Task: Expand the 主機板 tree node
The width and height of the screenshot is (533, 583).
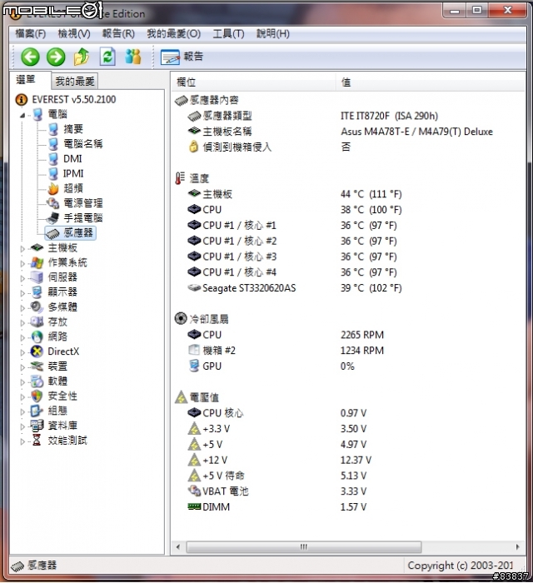Action: (22, 248)
